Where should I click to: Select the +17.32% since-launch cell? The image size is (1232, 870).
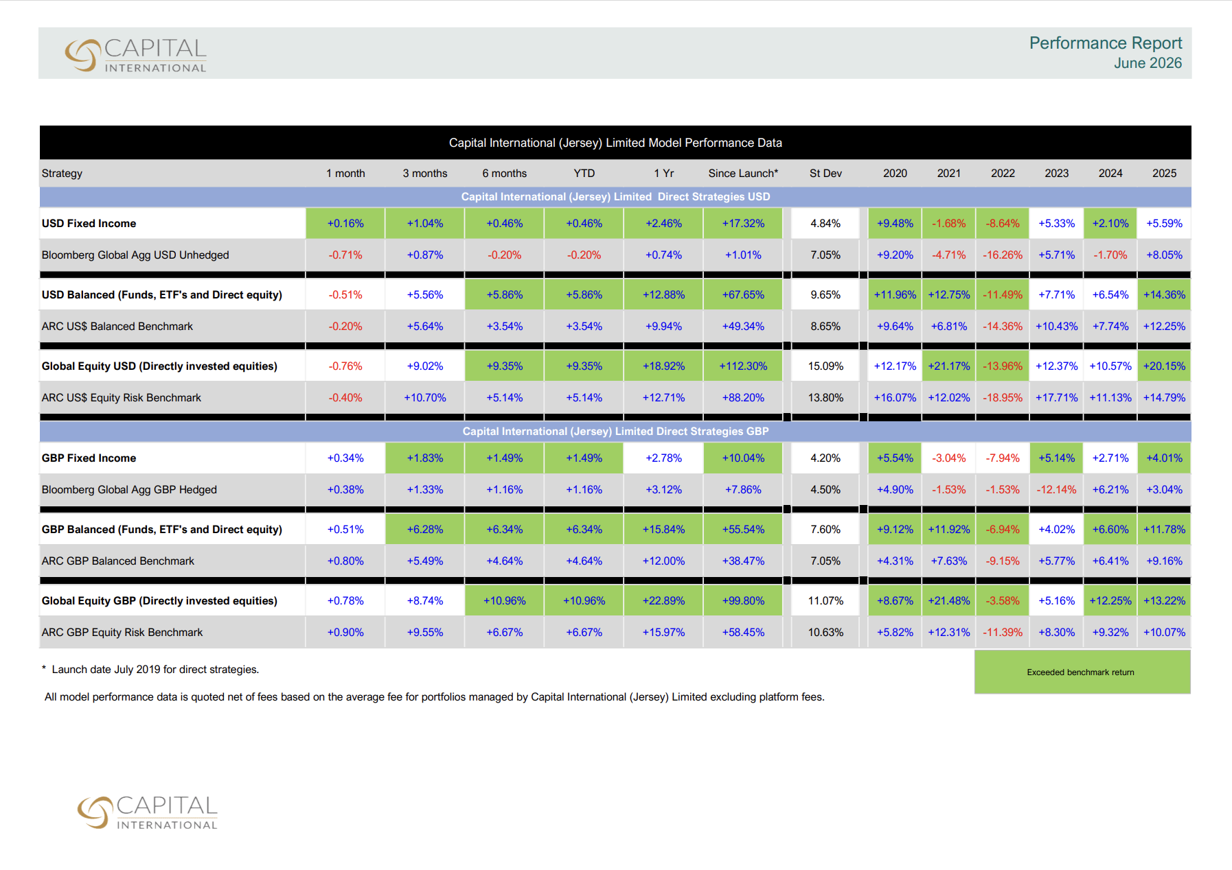[743, 224]
